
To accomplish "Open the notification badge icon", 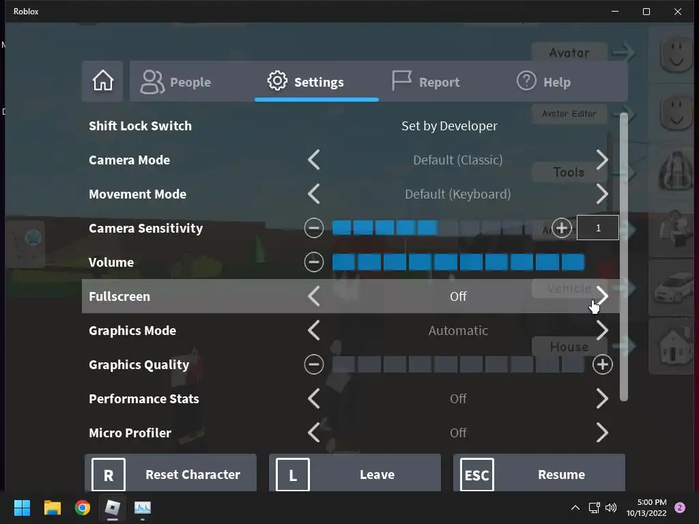I will [x=679, y=508].
